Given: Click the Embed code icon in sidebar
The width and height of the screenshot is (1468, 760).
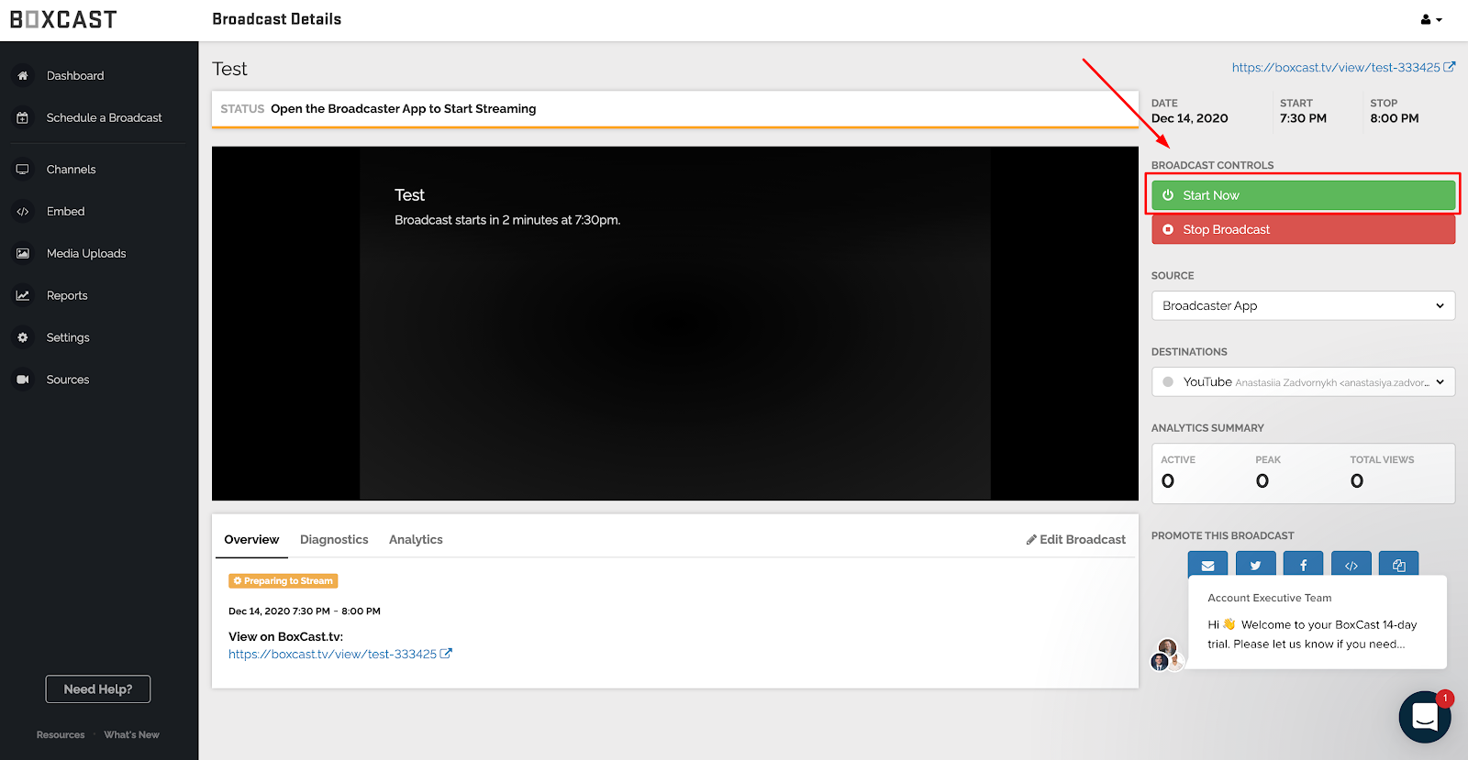Looking at the screenshot, I should point(23,212).
